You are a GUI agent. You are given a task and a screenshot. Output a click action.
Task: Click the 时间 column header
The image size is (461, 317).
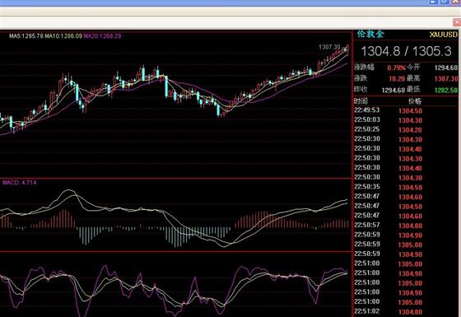pos(361,101)
